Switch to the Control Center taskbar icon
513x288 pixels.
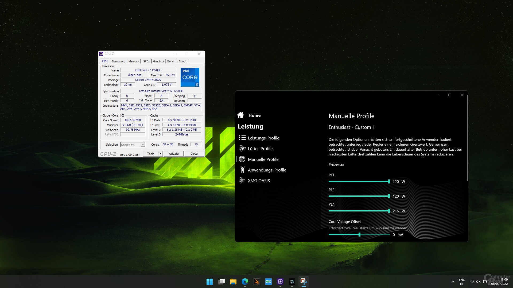[292, 282]
